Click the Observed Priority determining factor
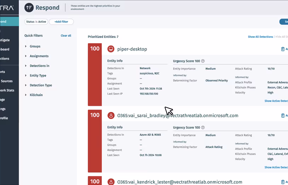The image size is (288, 185). [x=216, y=80]
